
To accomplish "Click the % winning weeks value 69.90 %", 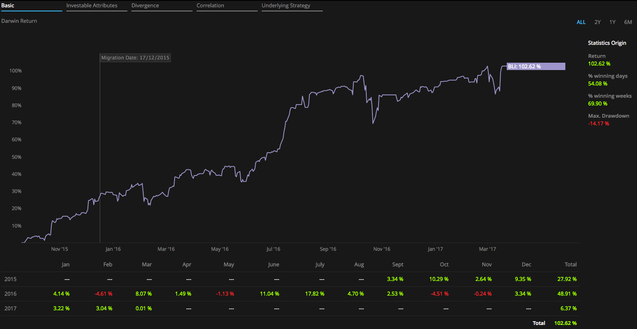I will click(x=598, y=103).
